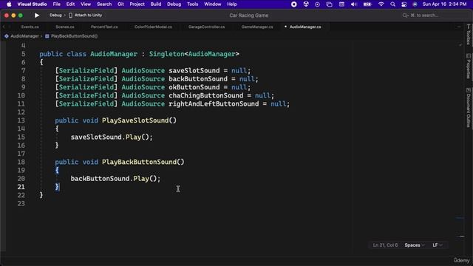
Task: Click backButtonSound.Play(); on line 20
Action: tap(115, 179)
